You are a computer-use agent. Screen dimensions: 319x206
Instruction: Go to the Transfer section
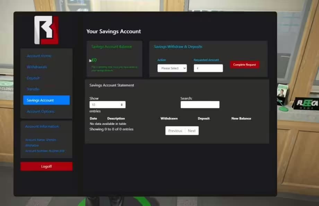[33, 89]
